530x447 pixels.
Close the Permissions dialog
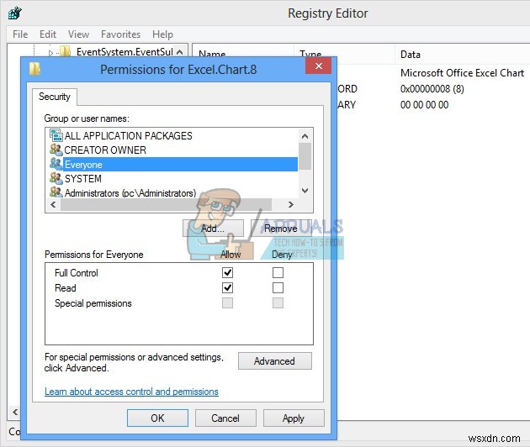318,66
